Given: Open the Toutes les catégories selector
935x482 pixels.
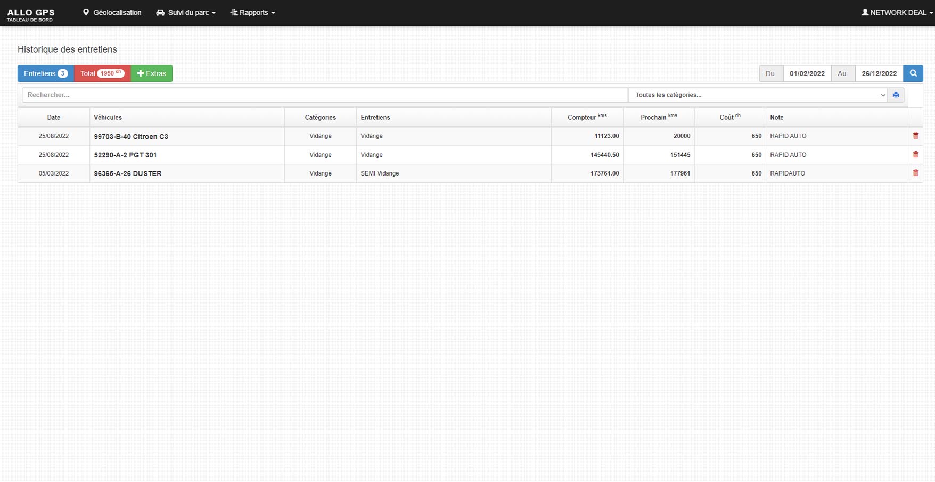Looking at the screenshot, I should 757,95.
